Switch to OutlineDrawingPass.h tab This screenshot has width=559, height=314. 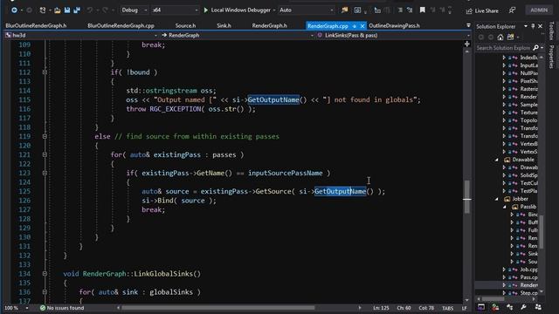(x=394, y=25)
